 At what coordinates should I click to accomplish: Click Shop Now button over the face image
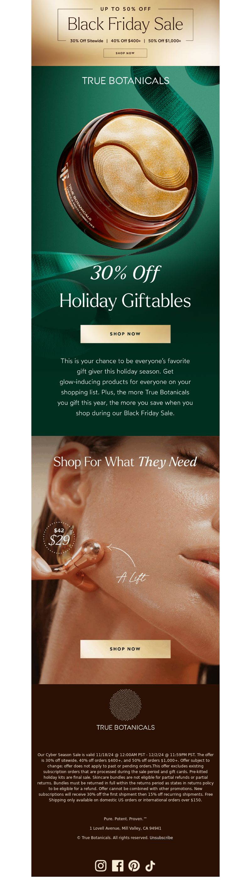pyautogui.click(x=125, y=649)
